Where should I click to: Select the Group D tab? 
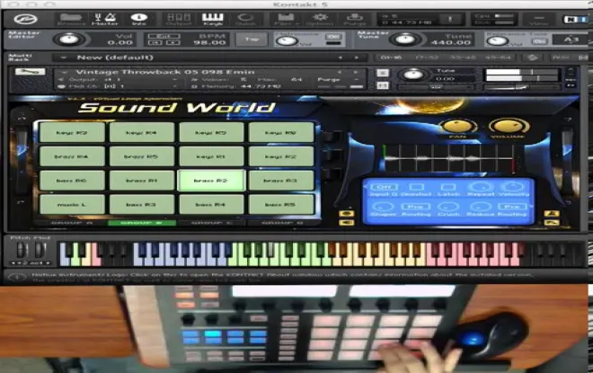coord(280,223)
